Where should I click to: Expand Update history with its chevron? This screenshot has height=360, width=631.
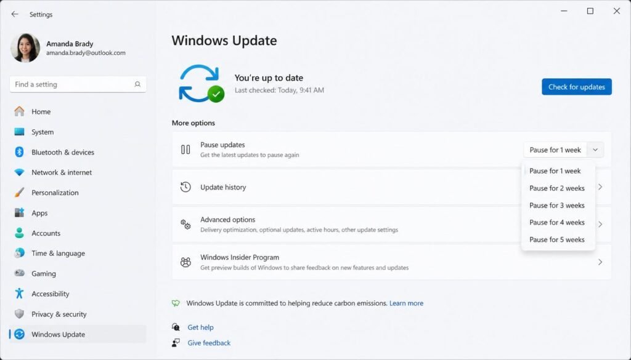pyautogui.click(x=600, y=187)
